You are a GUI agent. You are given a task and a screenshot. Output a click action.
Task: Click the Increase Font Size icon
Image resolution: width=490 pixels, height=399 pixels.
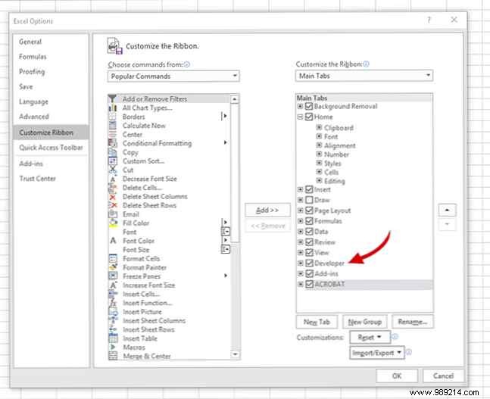coord(113,285)
